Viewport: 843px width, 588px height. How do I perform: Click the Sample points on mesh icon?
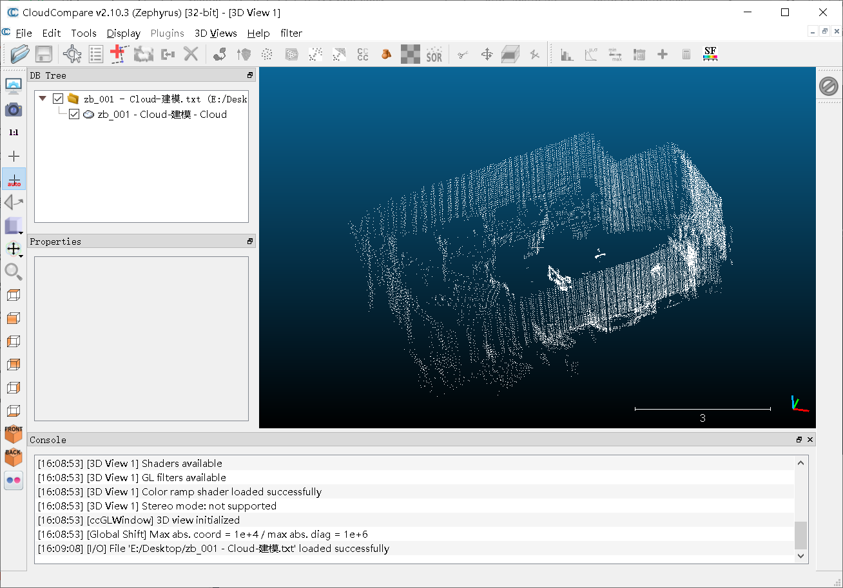coord(291,54)
